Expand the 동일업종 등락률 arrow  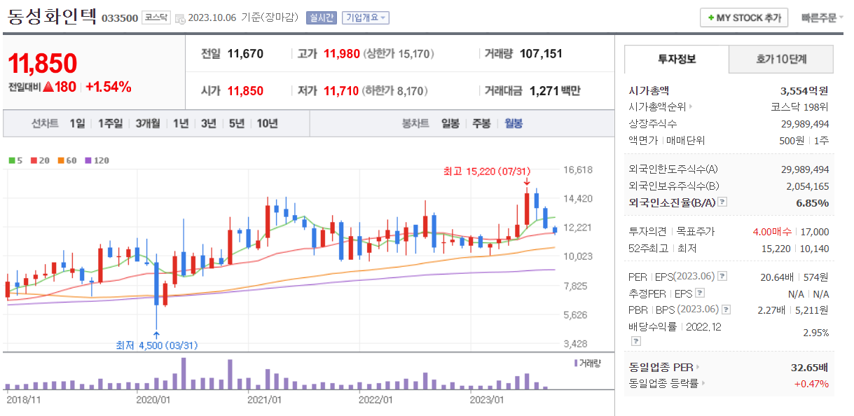[703, 384]
